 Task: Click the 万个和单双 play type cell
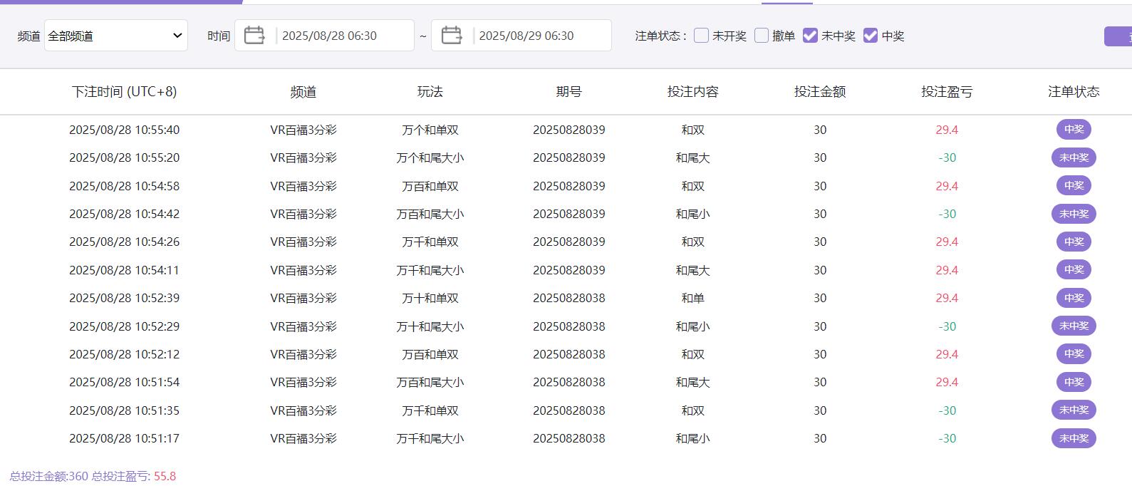430,130
